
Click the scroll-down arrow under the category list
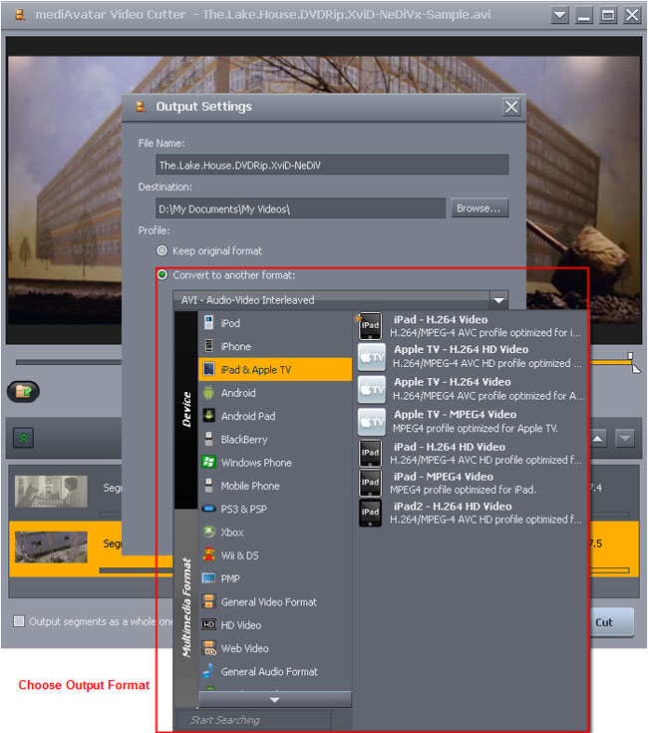(x=275, y=700)
